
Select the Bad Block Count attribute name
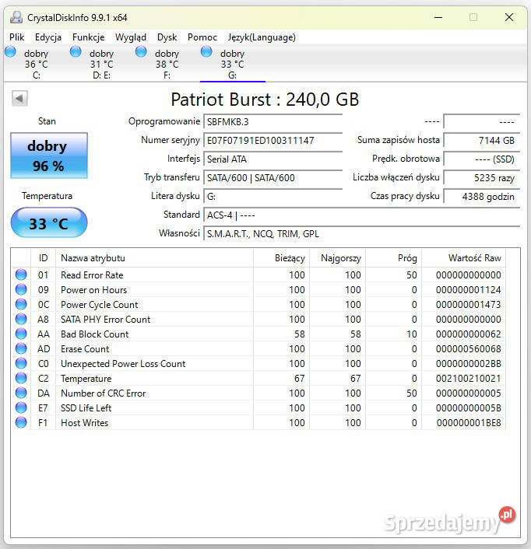click(x=95, y=334)
